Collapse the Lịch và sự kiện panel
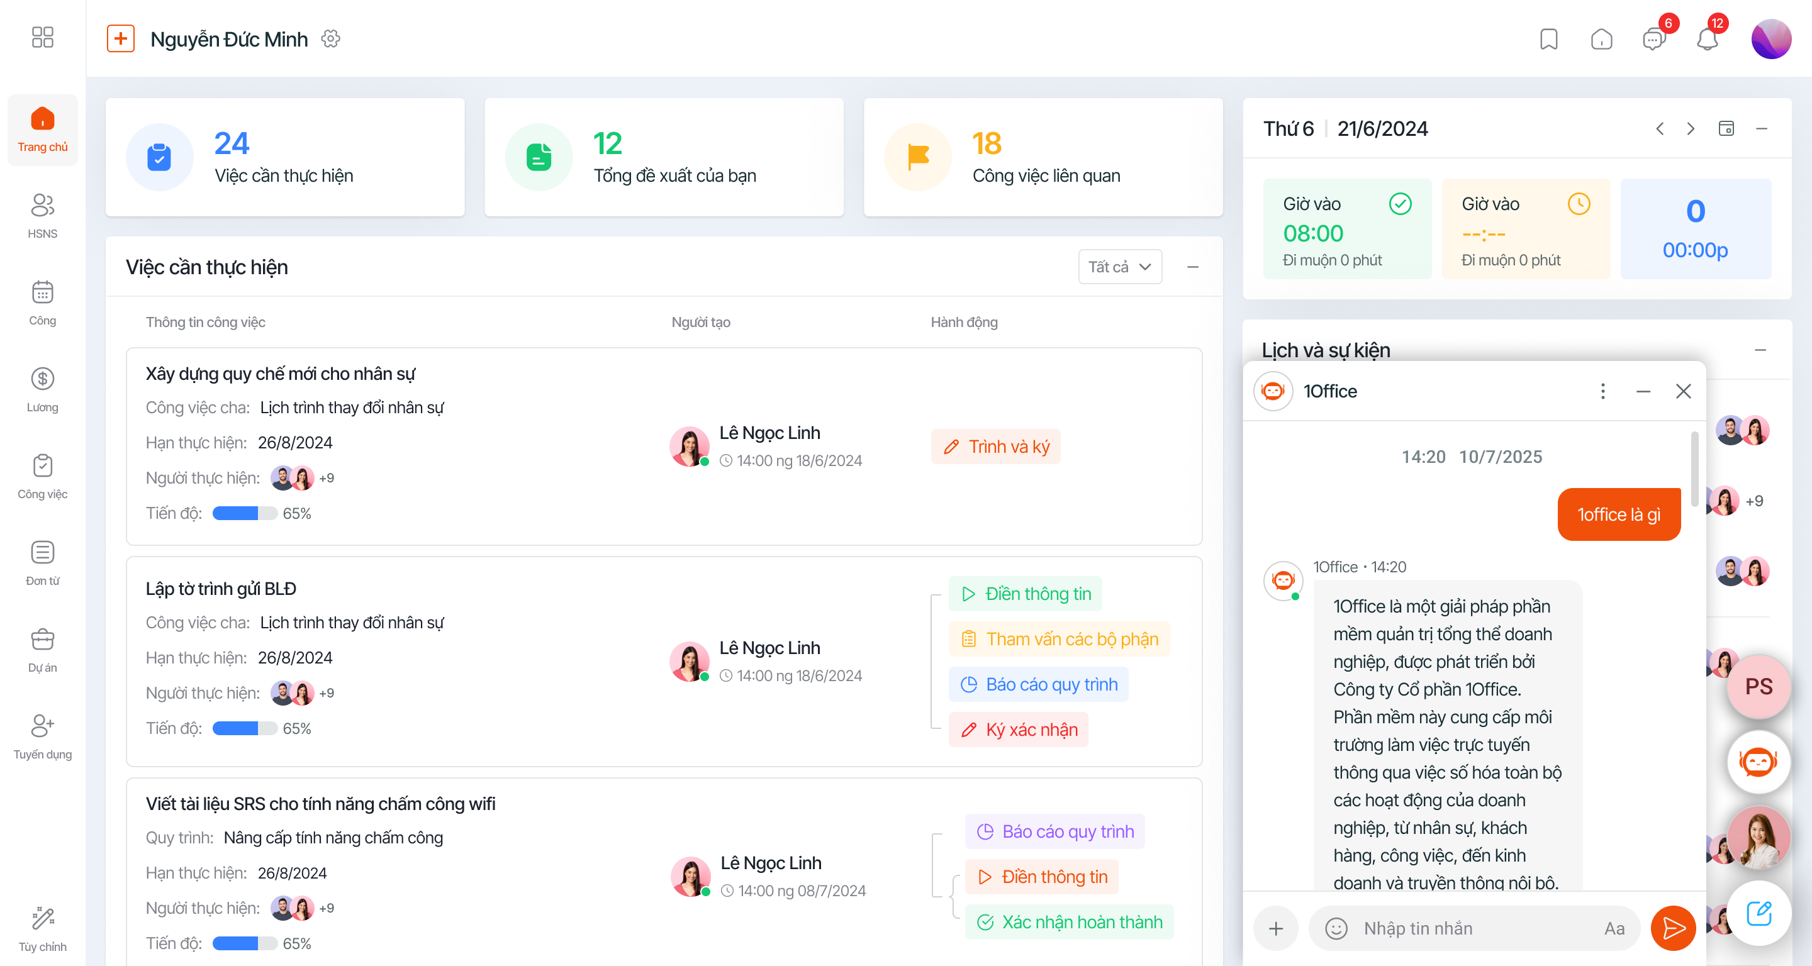Viewport: 1812px width, 966px height. click(x=1760, y=350)
